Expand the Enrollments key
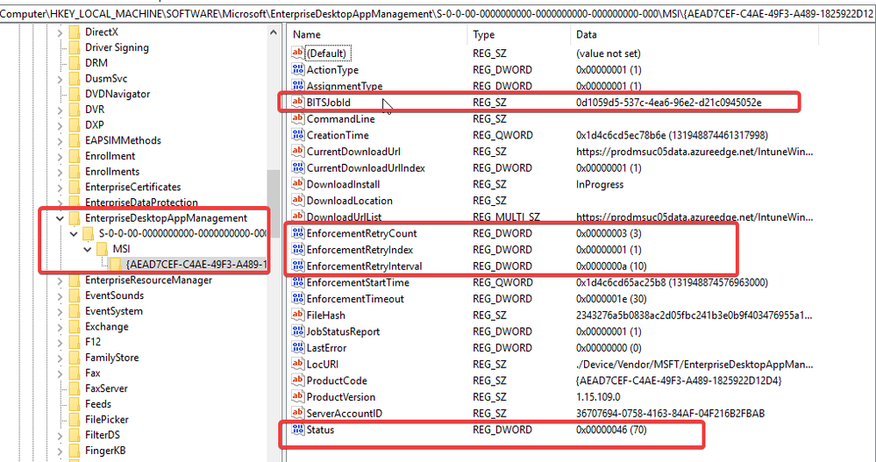Viewport: 876px width, 462px height. click(x=60, y=172)
